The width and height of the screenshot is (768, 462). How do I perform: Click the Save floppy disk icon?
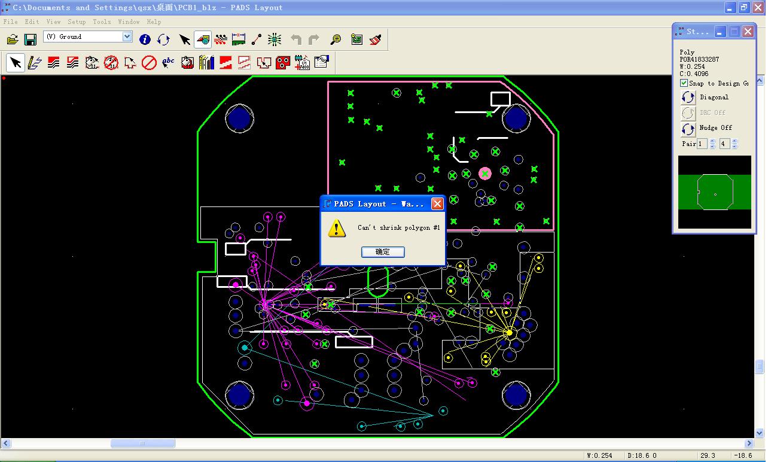tap(30, 39)
